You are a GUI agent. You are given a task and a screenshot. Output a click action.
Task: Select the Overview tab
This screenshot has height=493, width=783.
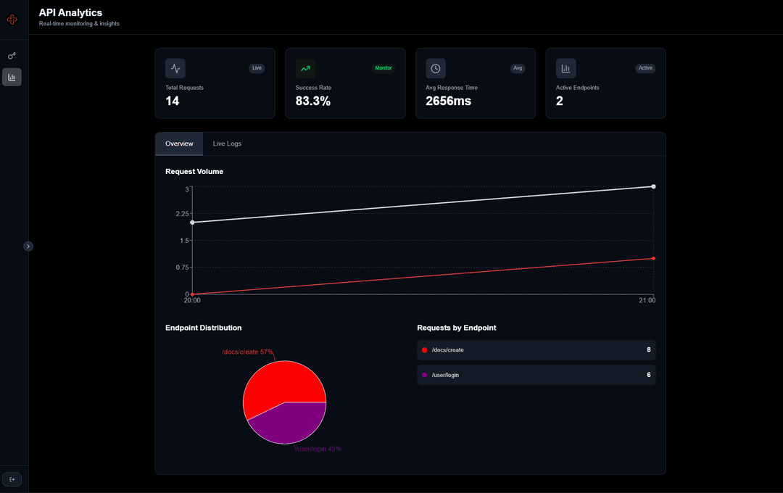coord(178,144)
